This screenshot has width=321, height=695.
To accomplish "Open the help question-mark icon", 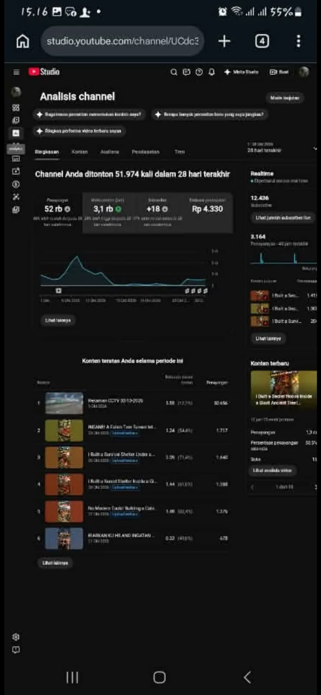I will tap(199, 72).
